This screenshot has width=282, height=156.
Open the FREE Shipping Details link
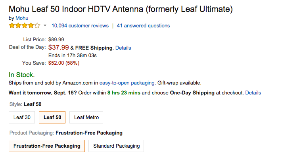click(123, 48)
